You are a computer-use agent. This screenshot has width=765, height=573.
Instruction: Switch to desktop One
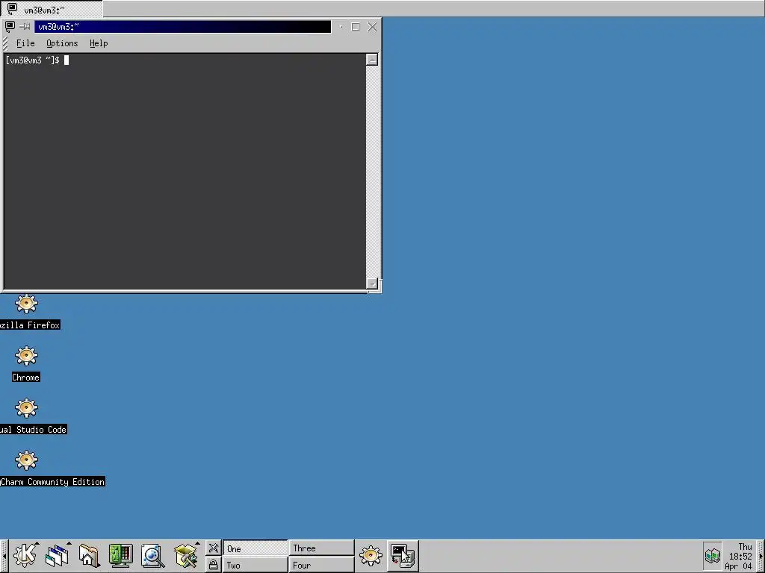255,548
